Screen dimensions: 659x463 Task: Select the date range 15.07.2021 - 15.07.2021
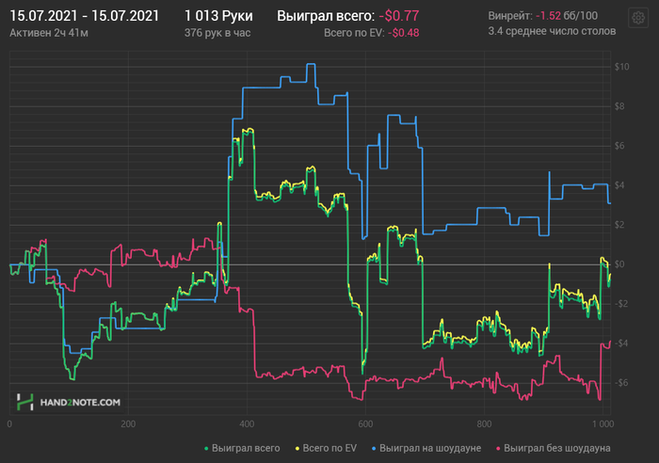[x=84, y=16]
